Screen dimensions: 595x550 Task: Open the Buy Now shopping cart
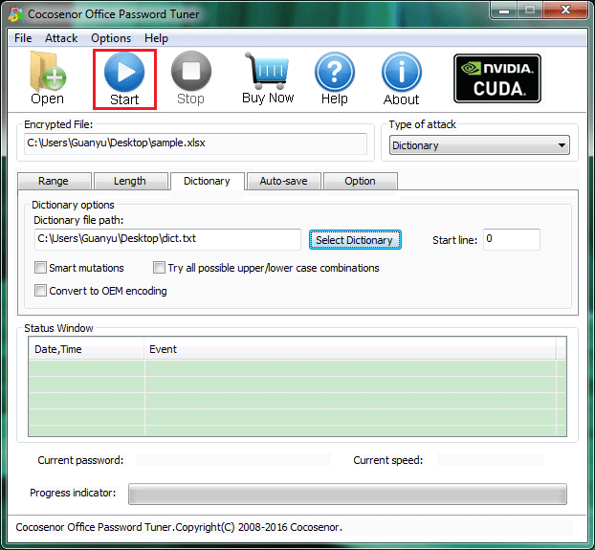click(268, 78)
